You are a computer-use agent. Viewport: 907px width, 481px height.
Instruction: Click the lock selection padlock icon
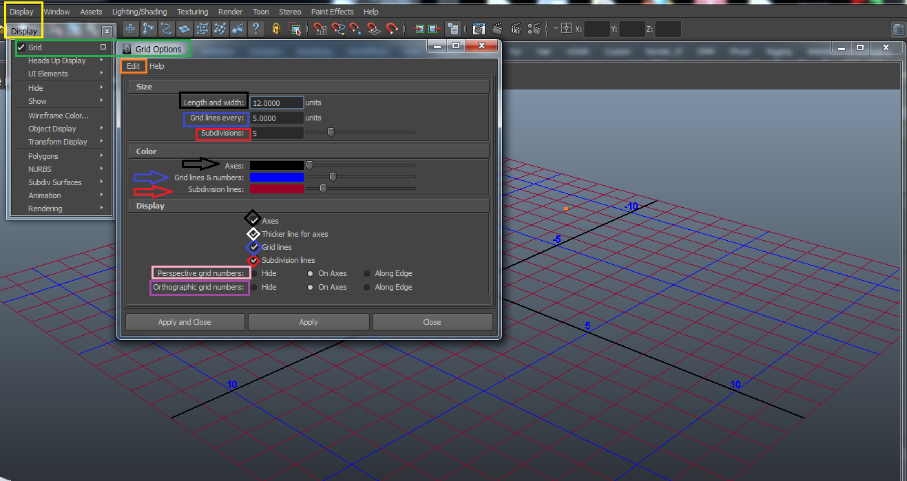(x=276, y=29)
